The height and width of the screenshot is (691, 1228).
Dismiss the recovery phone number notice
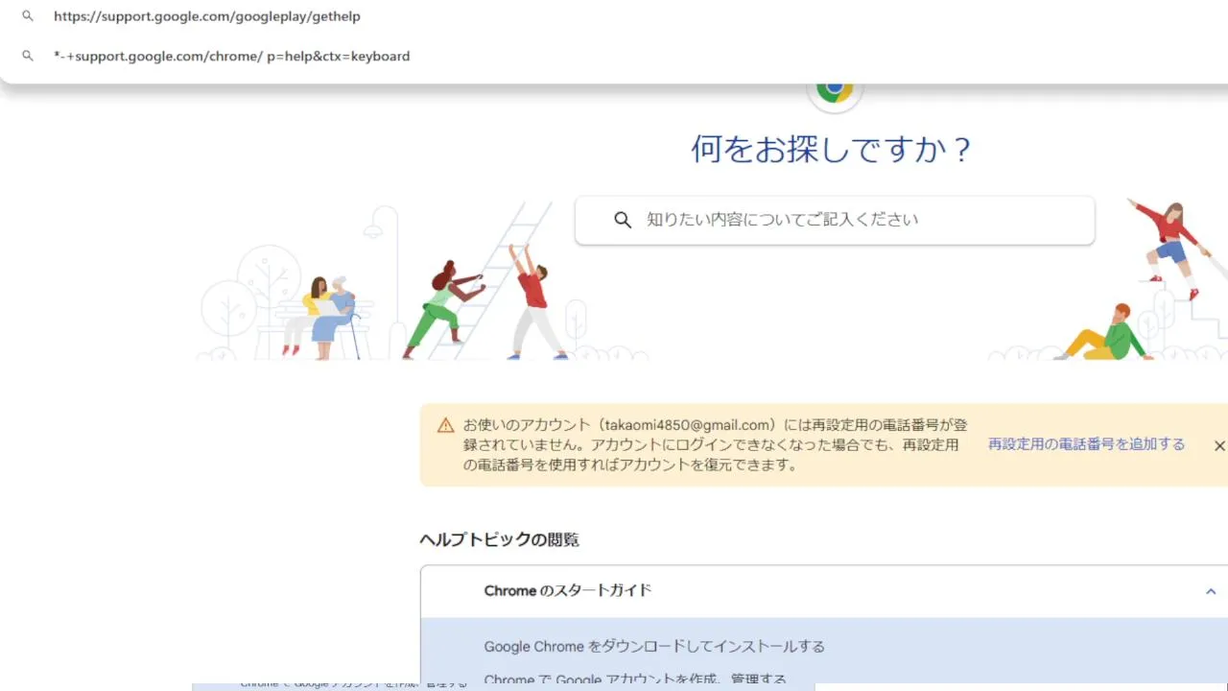[x=1219, y=445]
